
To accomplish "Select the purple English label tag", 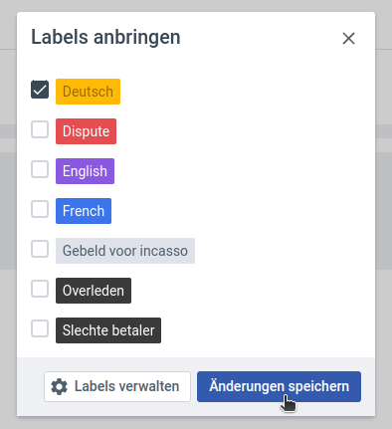I will click(x=85, y=171).
